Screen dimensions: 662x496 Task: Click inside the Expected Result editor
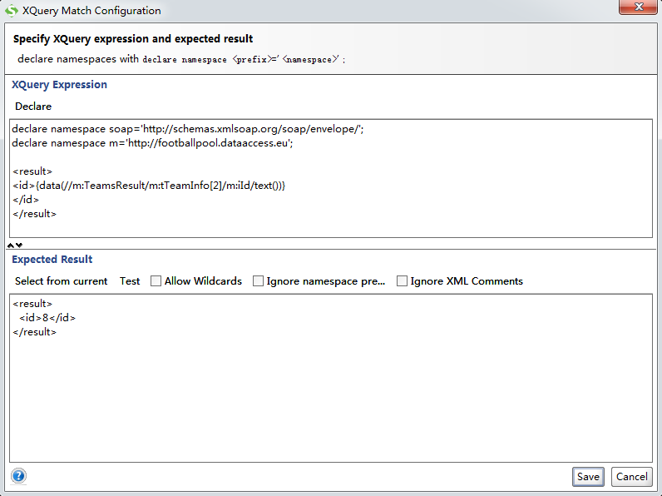click(331, 378)
